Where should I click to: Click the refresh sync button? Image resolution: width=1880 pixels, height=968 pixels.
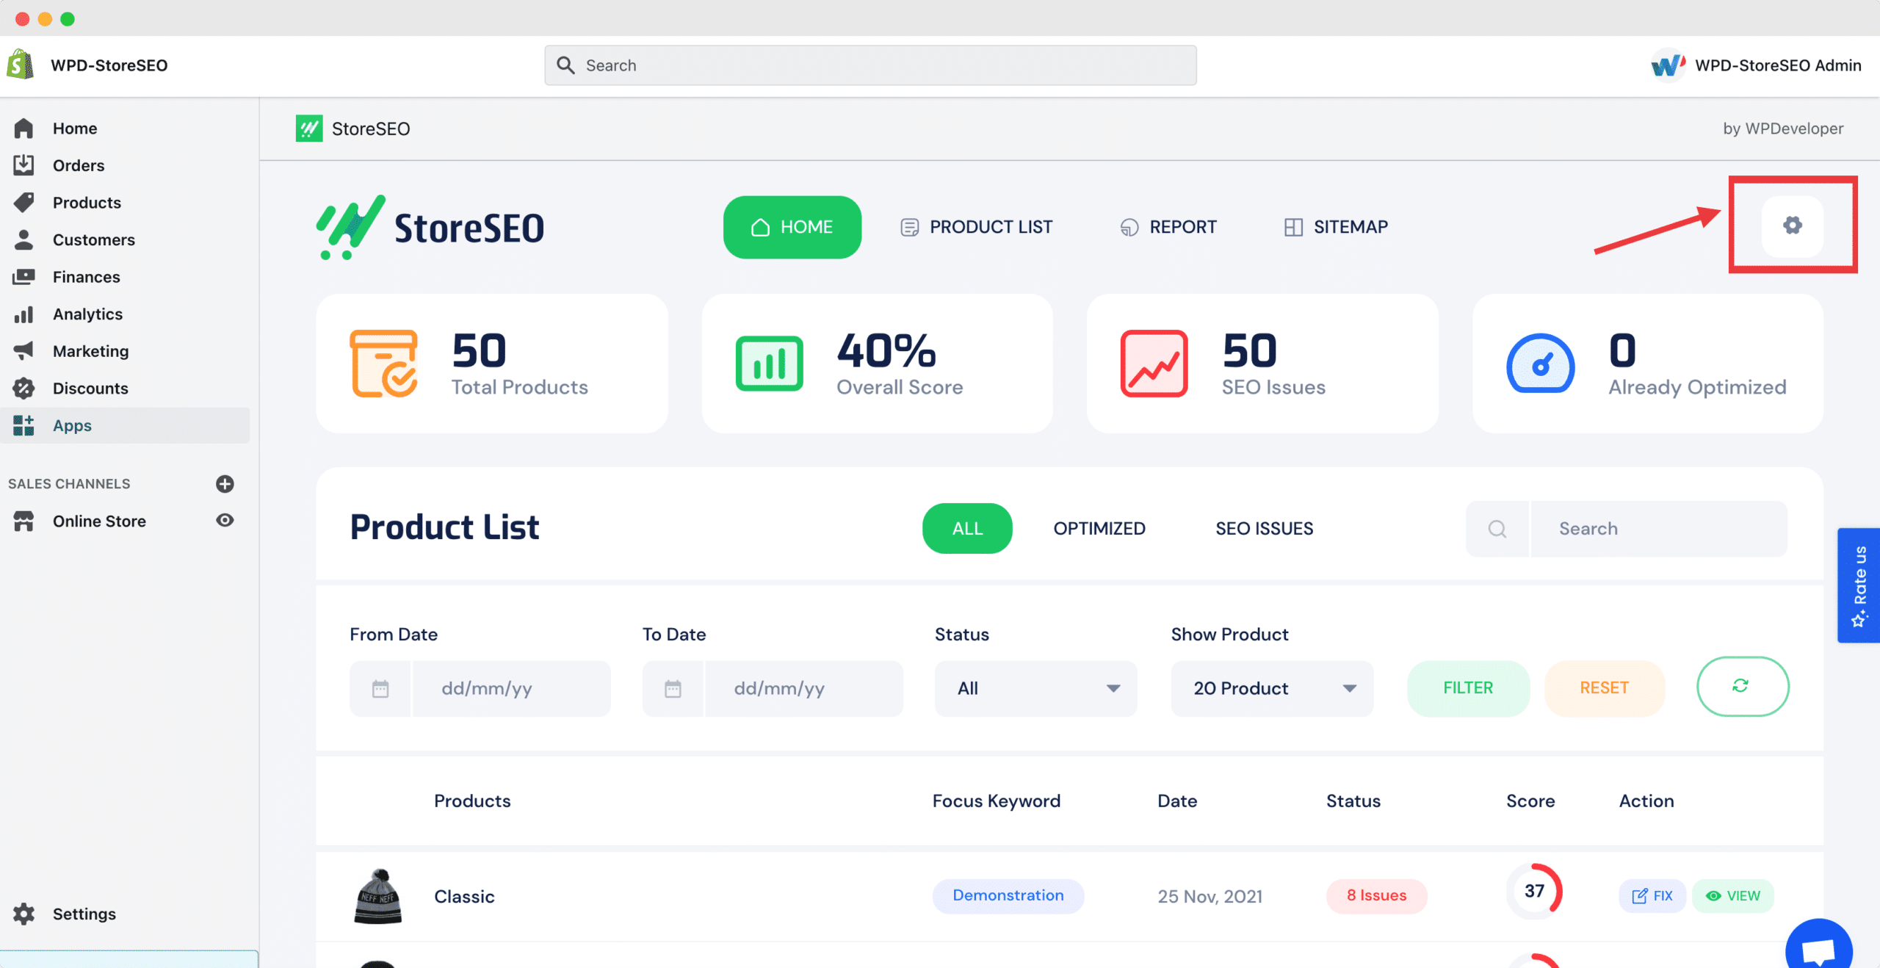pyautogui.click(x=1743, y=687)
